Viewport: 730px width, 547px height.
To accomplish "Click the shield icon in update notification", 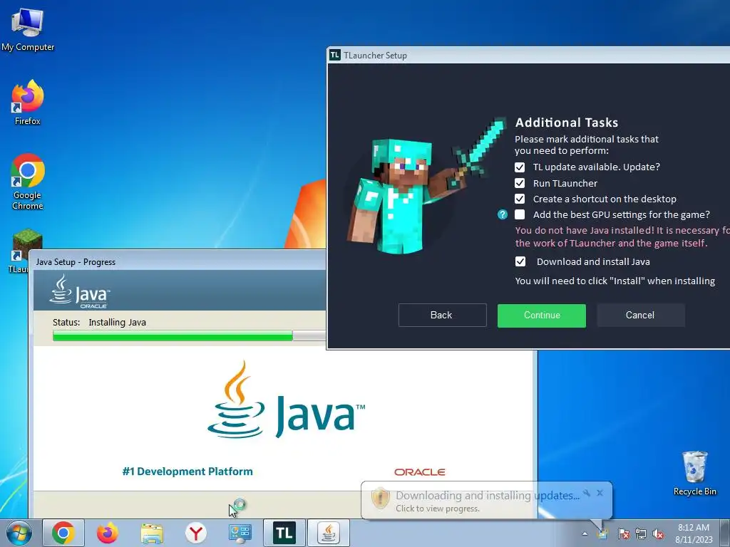I will tap(381, 498).
